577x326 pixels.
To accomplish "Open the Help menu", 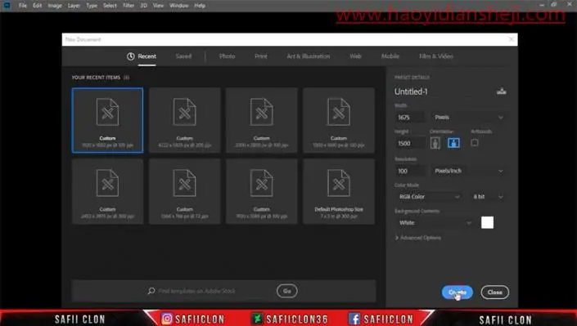I will pyautogui.click(x=200, y=6).
